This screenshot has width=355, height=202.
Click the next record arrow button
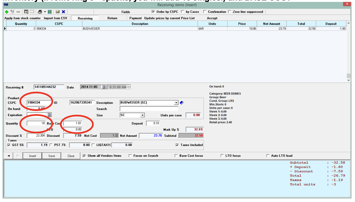click(x=18, y=156)
